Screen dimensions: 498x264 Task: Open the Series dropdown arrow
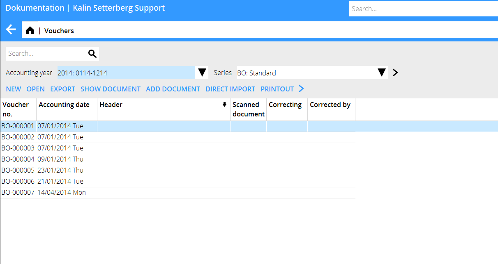[x=382, y=73]
